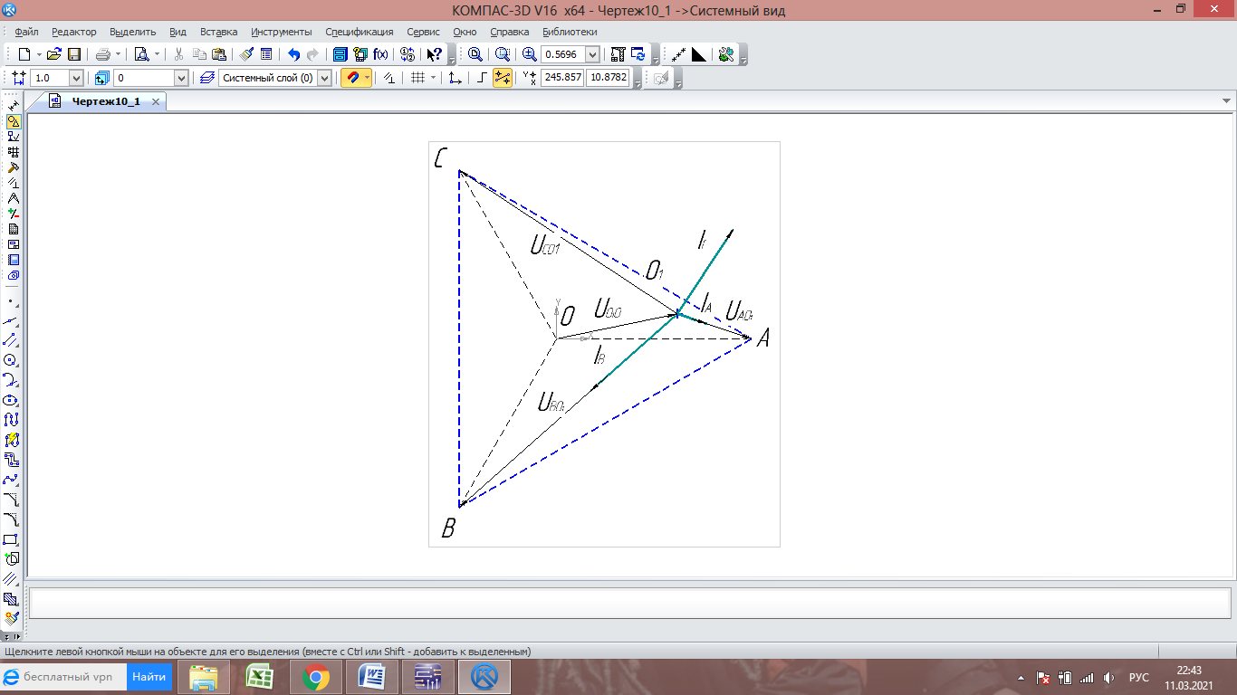Click the Undo arrow icon

[x=293, y=54]
